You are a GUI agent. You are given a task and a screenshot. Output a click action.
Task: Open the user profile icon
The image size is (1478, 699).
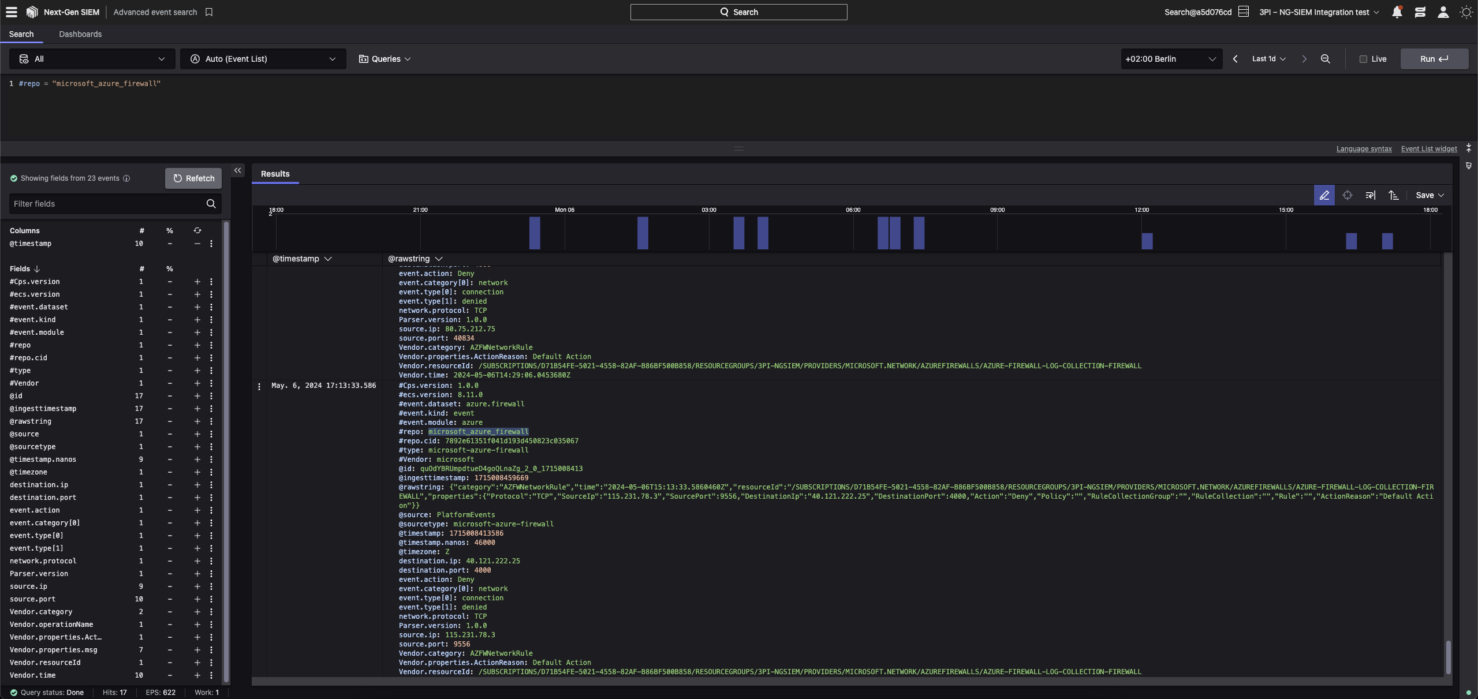(x=1443, y=12)
